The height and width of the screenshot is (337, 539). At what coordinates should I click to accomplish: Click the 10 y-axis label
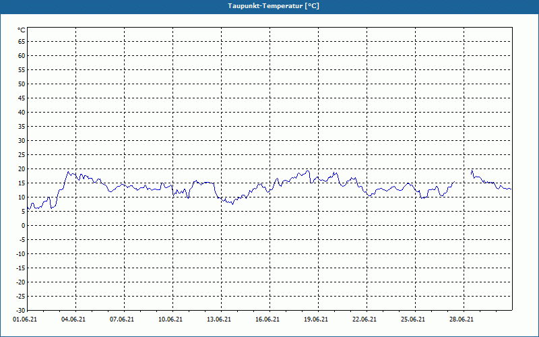tap(22, 197)
